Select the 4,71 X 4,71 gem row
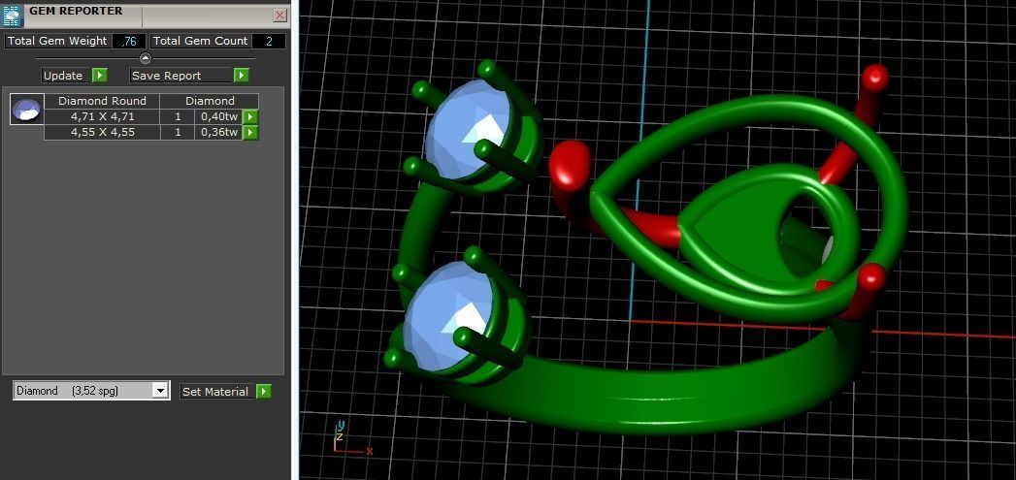The image size is (1016, 480). [x=102, y=116]
